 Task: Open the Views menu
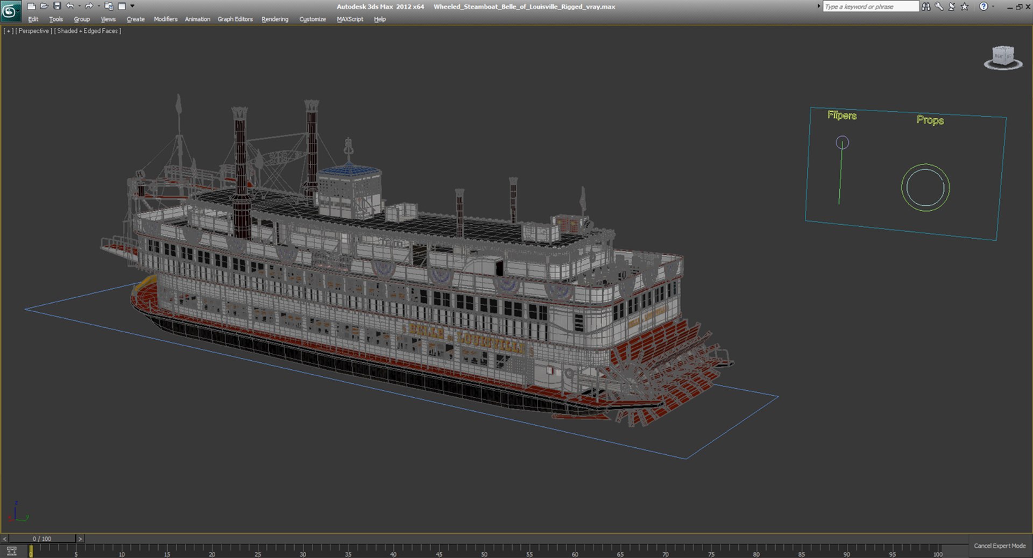click(108, 19)
